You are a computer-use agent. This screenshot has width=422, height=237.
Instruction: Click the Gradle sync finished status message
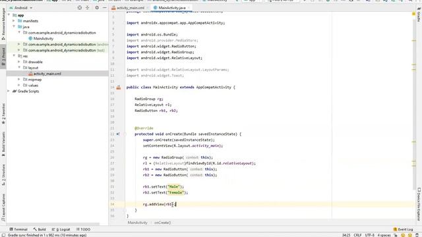click(x=47, y=235)
